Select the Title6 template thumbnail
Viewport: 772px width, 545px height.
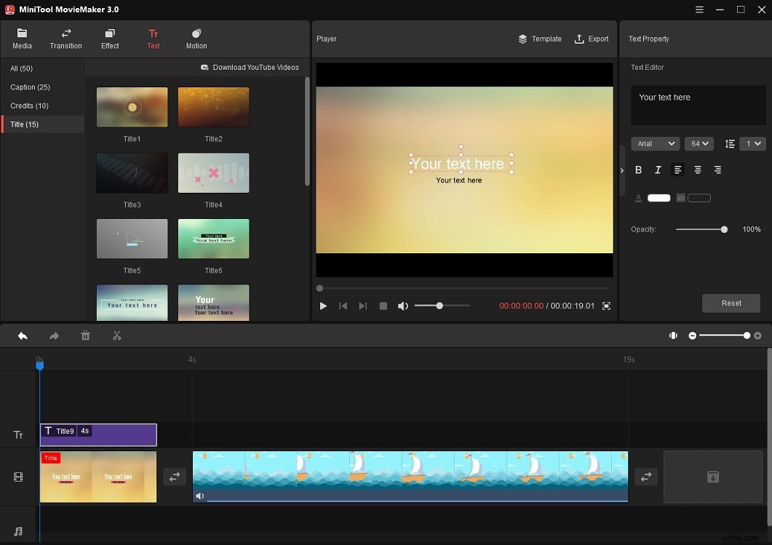click(x=213, y=239)
